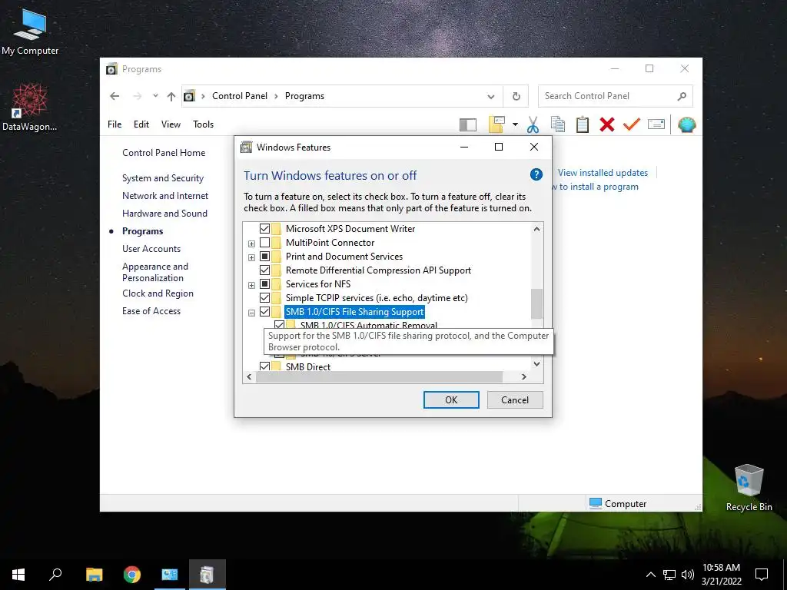Open recent locations dropdown arrow
787x590 pixels.
[155, 96]
